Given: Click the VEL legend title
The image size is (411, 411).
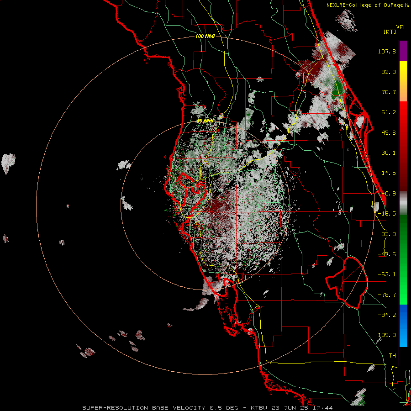Looking at the screenshot, I should (401, 27).
